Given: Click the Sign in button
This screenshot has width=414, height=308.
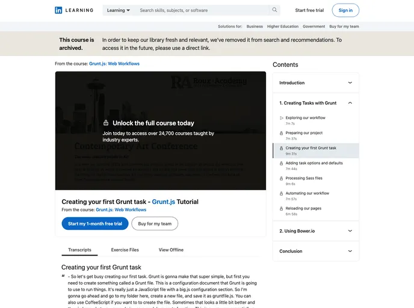Looking at the screenshot, I should pos(345,10).
